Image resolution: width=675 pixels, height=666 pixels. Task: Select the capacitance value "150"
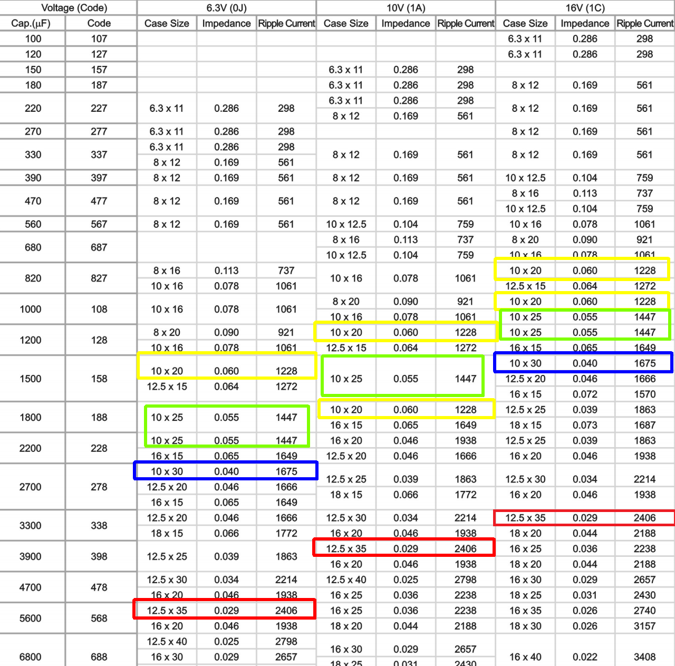coord(33,70)
